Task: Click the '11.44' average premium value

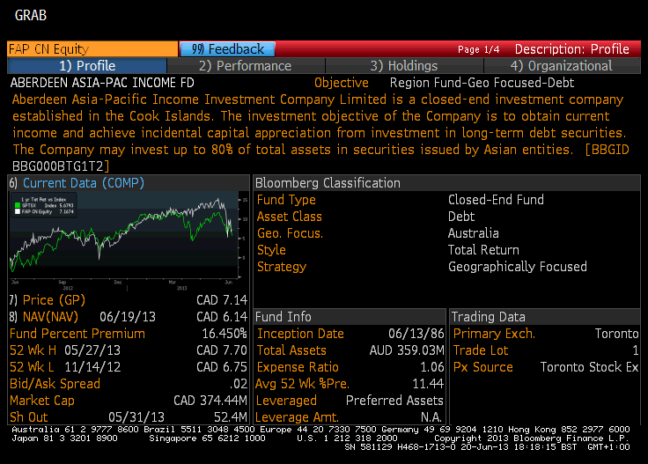Action: click(428, 383)
